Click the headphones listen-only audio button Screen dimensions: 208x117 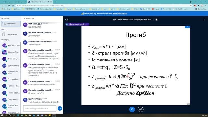click(132, 110)
